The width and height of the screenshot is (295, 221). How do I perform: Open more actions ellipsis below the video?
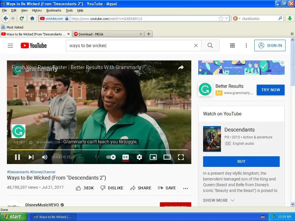pyautogui.click(x=186, y=188)
